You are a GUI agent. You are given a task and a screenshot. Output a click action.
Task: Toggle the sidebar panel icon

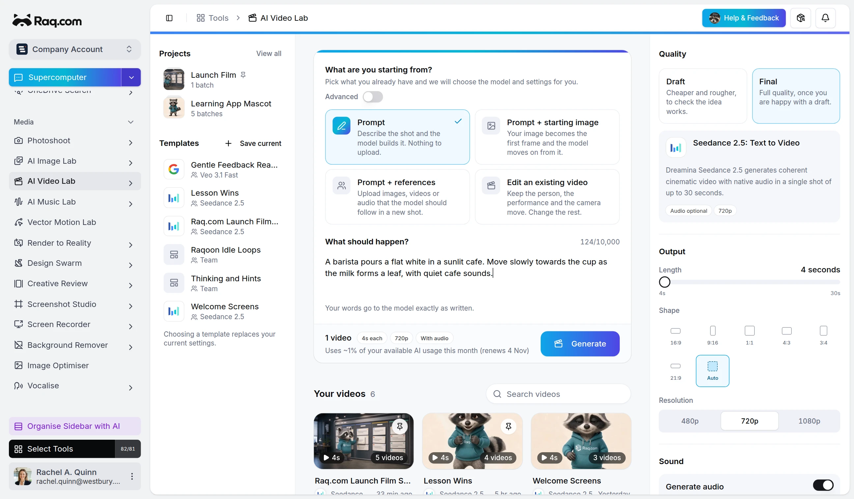coord(169,18)
